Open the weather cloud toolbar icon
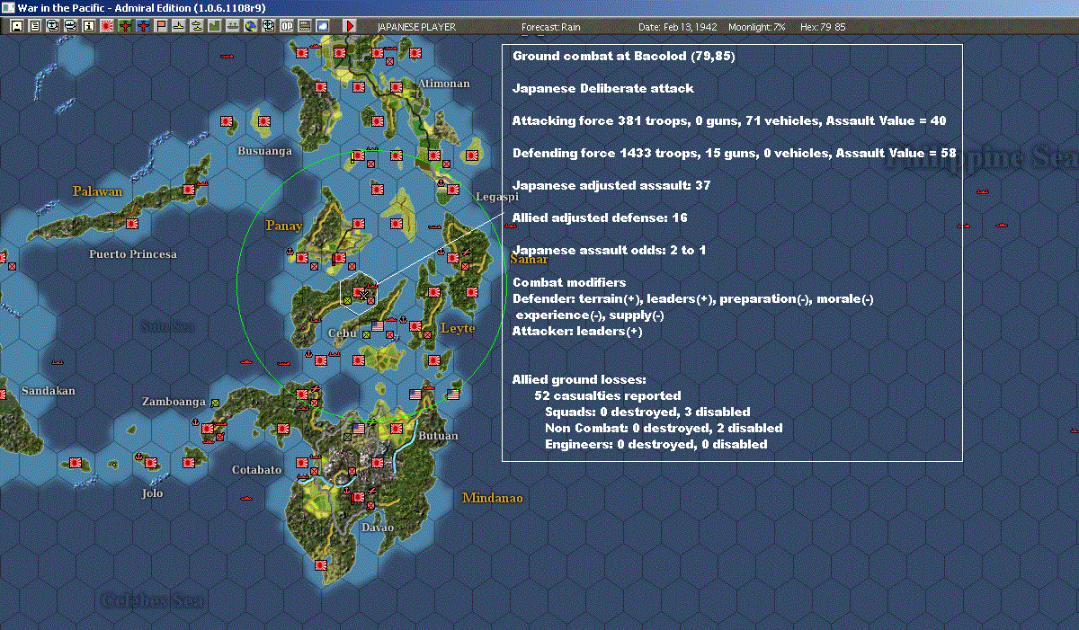 [323, 26]
